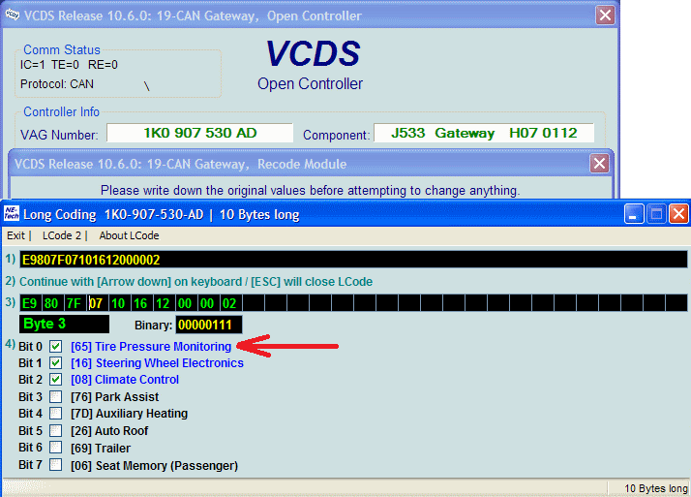Close the Open Controller window
Viewport: 691px width, 497px height.
tap(605, 15)
